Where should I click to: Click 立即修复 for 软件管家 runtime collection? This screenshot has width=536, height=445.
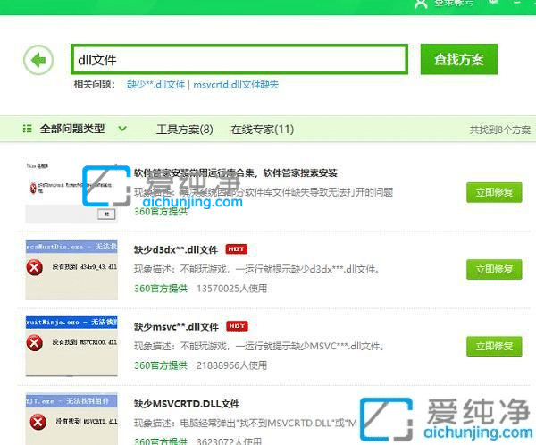494,193
